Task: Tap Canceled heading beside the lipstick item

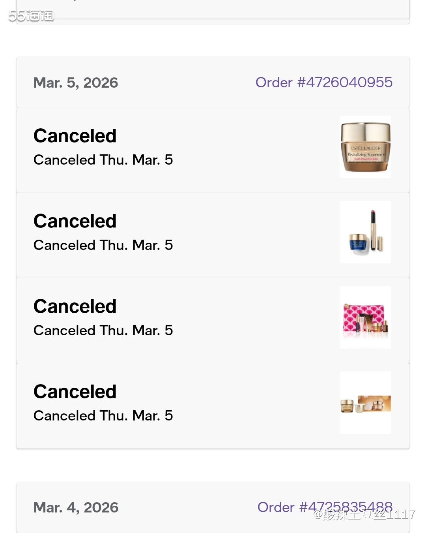Action: pyautogui.click(x=75, y=221)
